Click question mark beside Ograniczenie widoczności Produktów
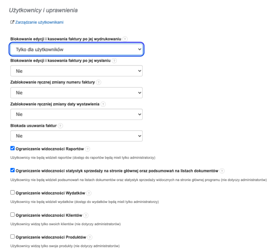 pos(90,237)
